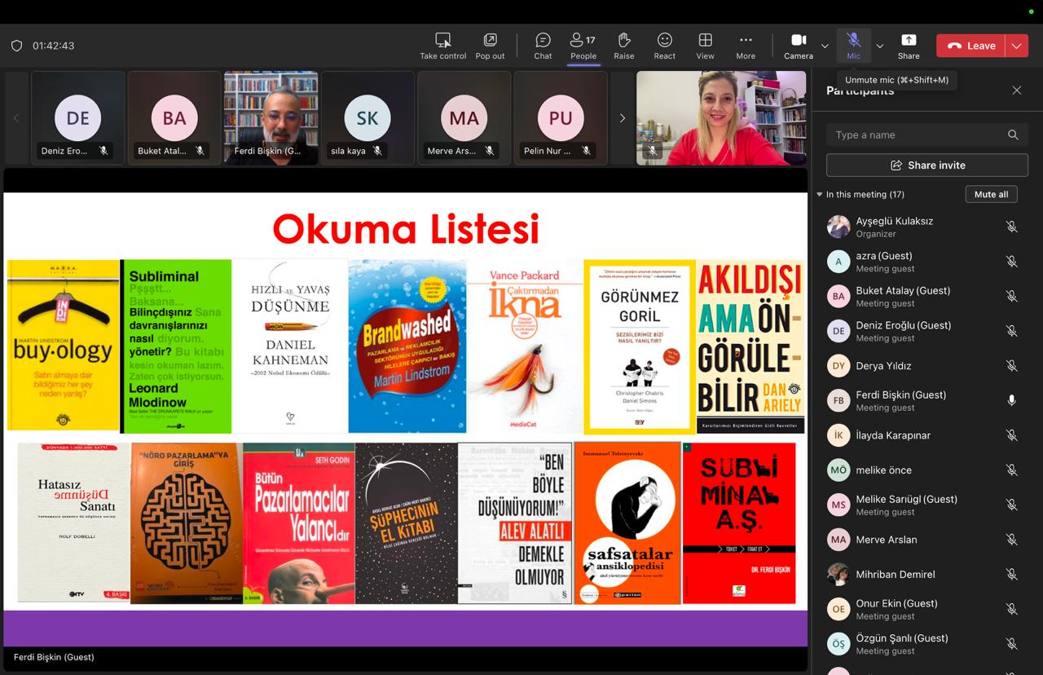Viewport: 1043px width, 675px height.
Task: Click the Take control button
Action: [x=442, y=46]
